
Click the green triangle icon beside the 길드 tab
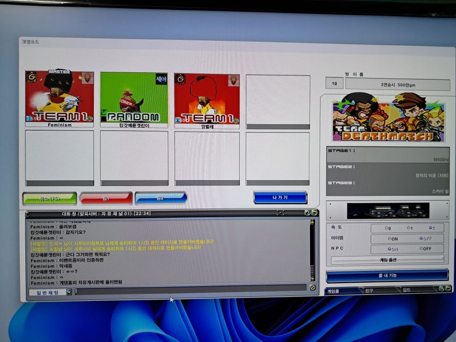click(x=442, y=288)
